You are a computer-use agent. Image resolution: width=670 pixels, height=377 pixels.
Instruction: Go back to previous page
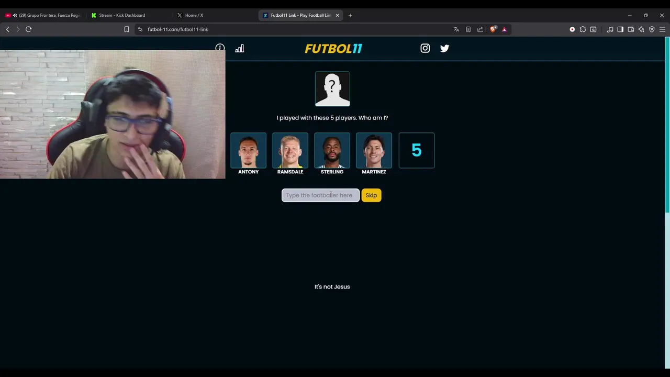[x=8, y=29]
